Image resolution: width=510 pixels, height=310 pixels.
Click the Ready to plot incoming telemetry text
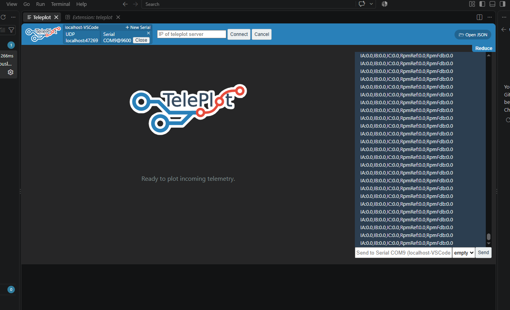tap(188, 179)
